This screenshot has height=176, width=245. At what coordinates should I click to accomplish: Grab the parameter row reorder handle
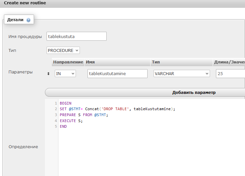pos(49,74)
